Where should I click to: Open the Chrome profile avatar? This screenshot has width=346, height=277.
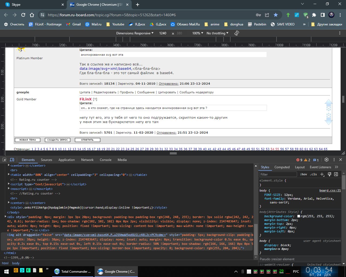[x=331, y=15]
